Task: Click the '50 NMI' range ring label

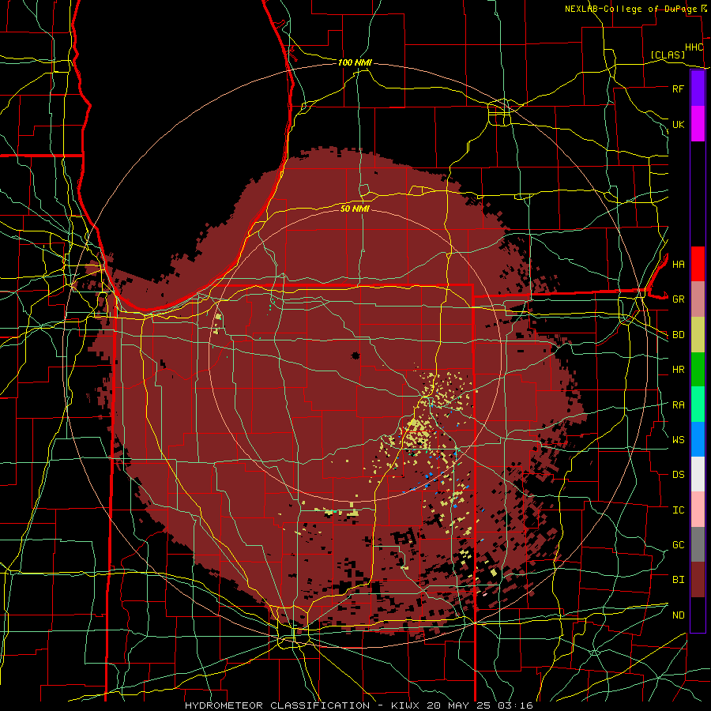Action: (x=355, y=209)
